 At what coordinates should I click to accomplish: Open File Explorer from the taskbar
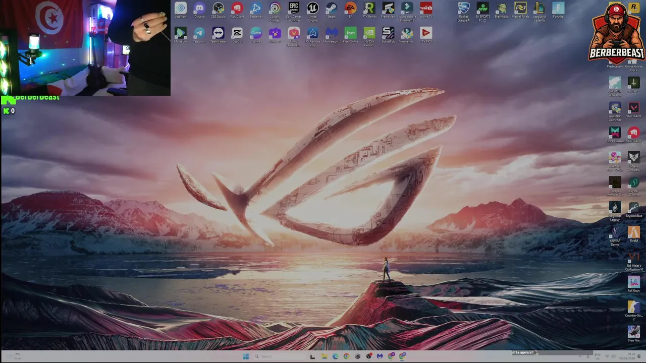[324, 356]
